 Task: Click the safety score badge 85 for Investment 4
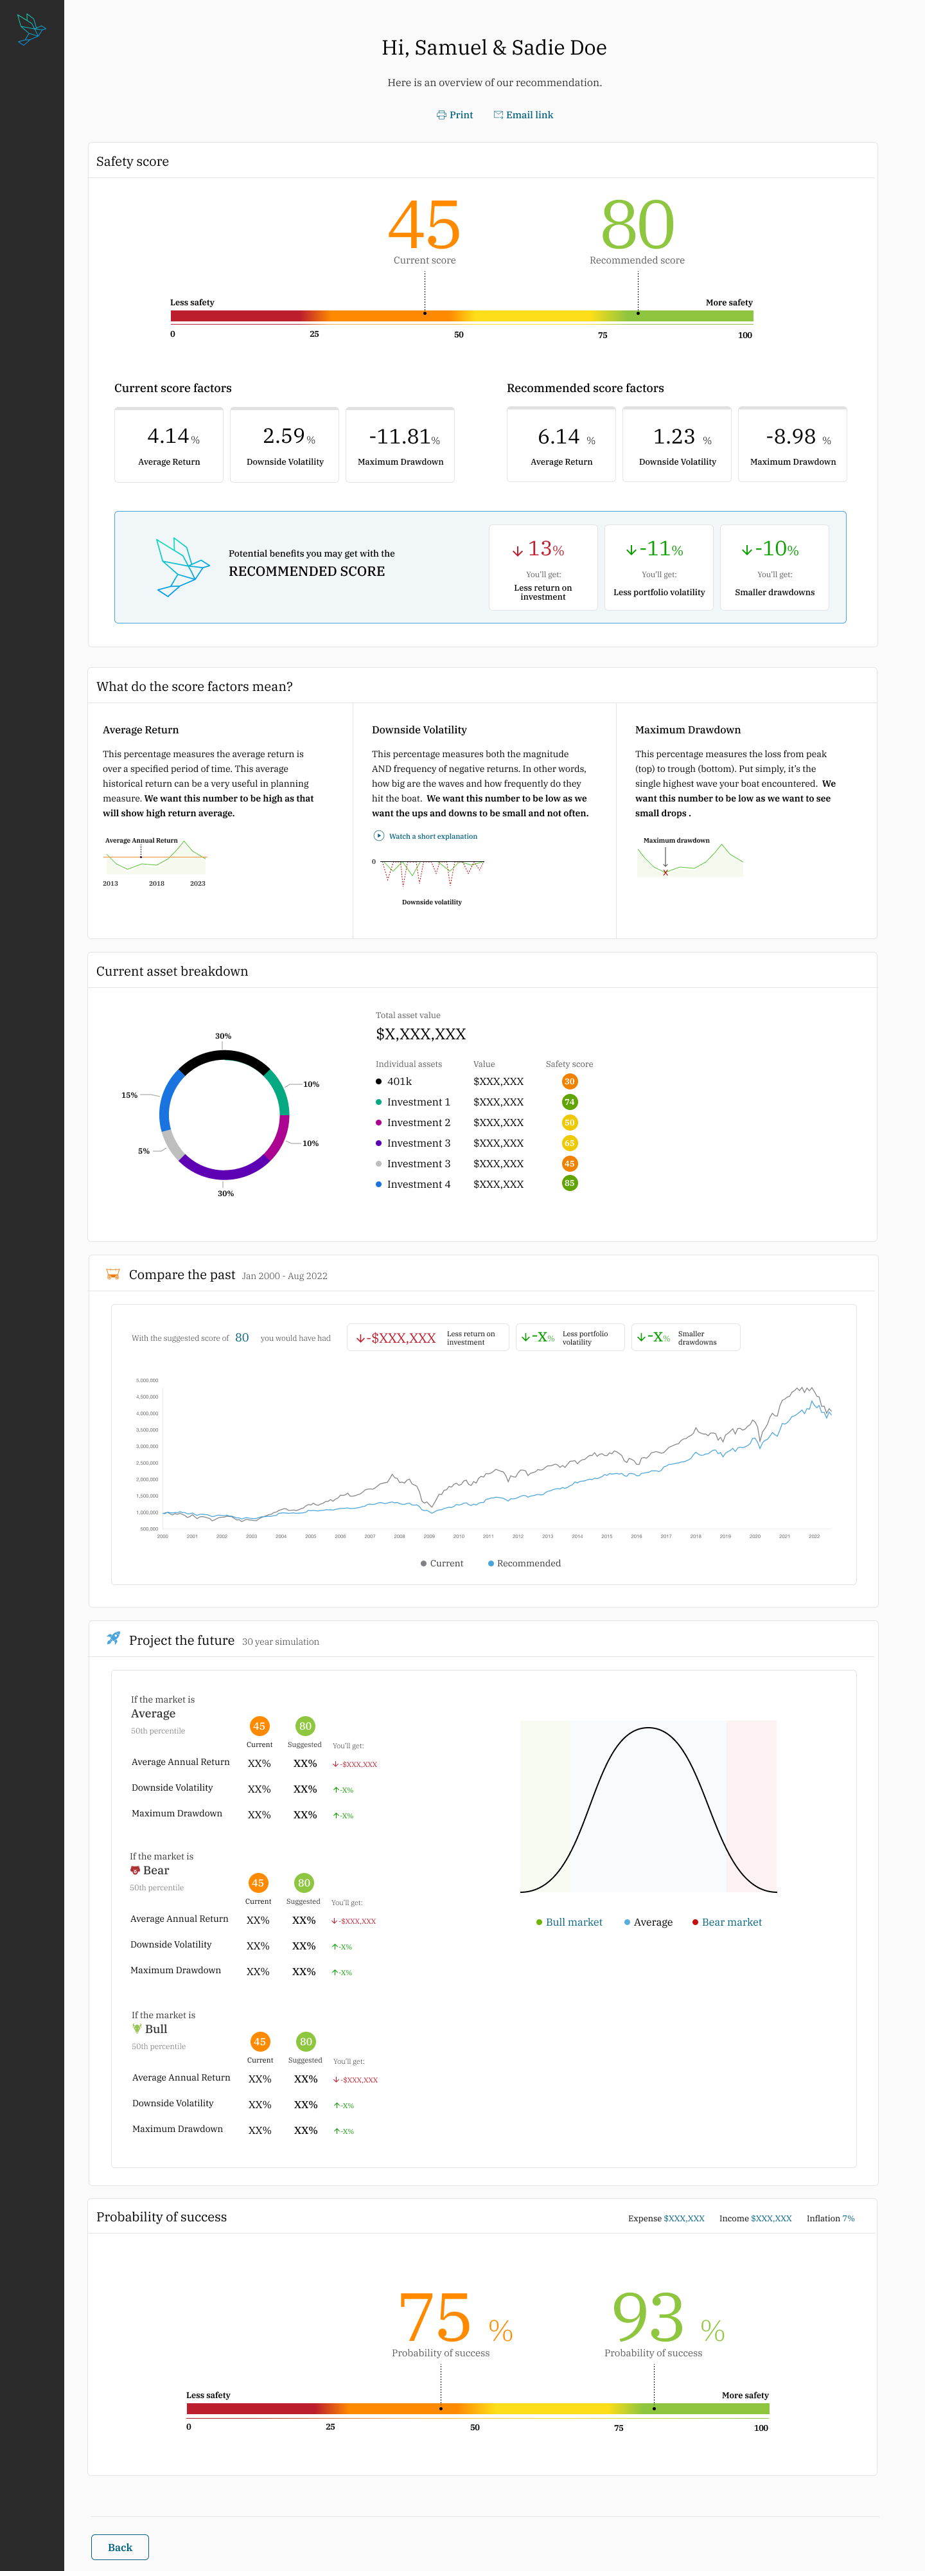click(570, 1184)
